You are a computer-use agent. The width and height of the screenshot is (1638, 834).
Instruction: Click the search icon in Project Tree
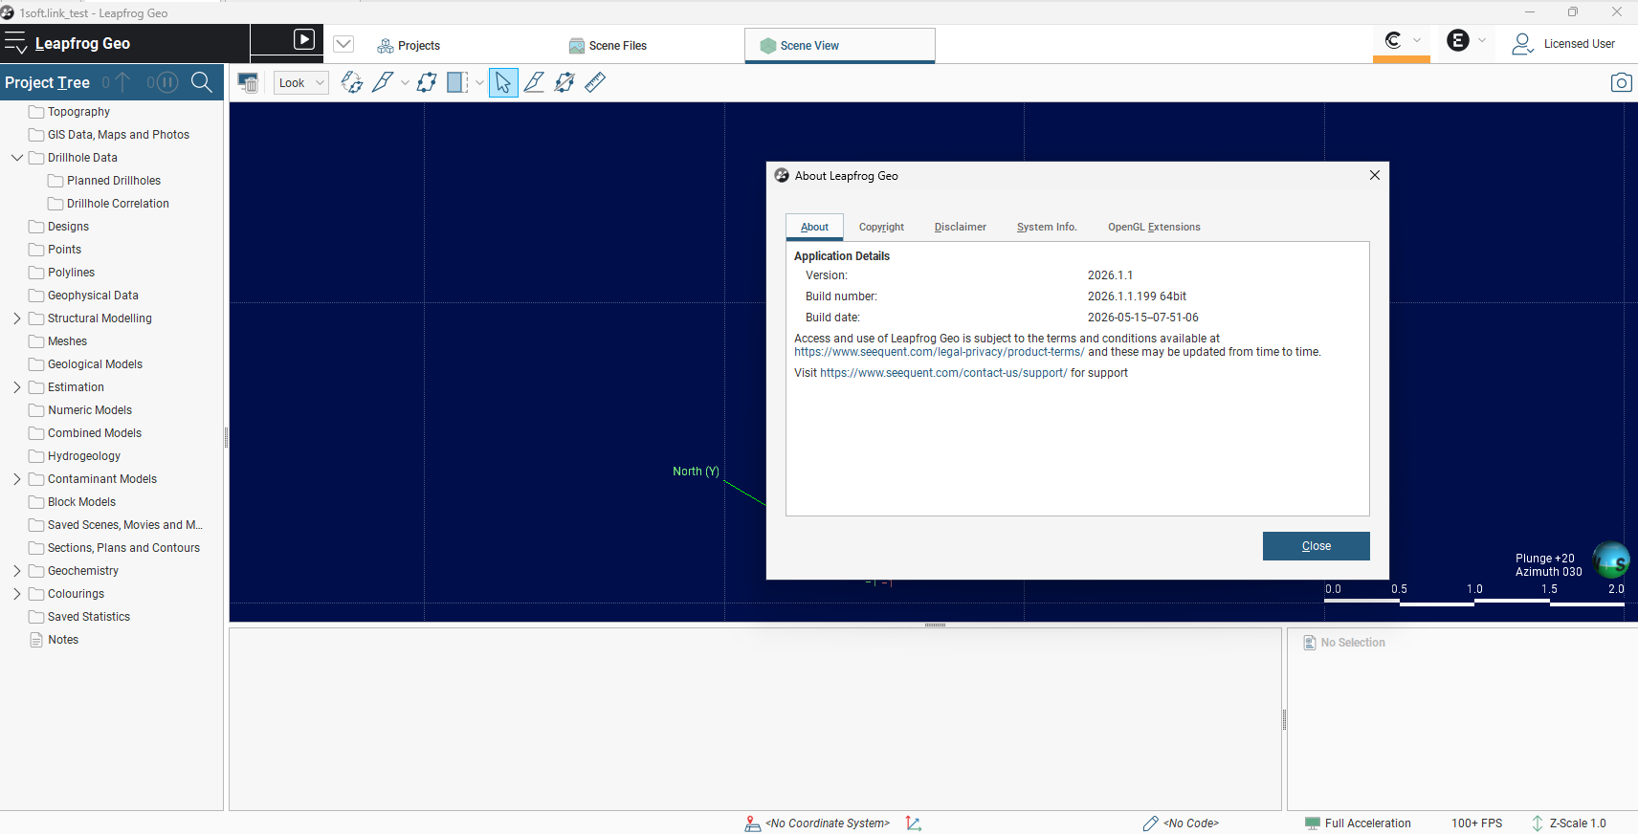[x=202, y=82]
